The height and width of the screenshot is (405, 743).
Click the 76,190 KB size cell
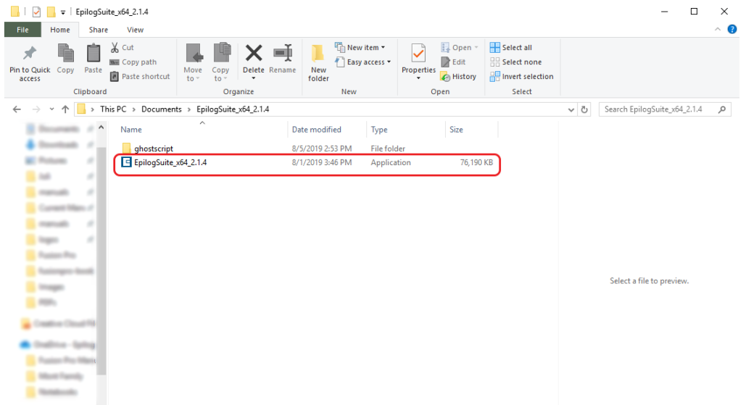pyautogui.click(x=476, y=162)
